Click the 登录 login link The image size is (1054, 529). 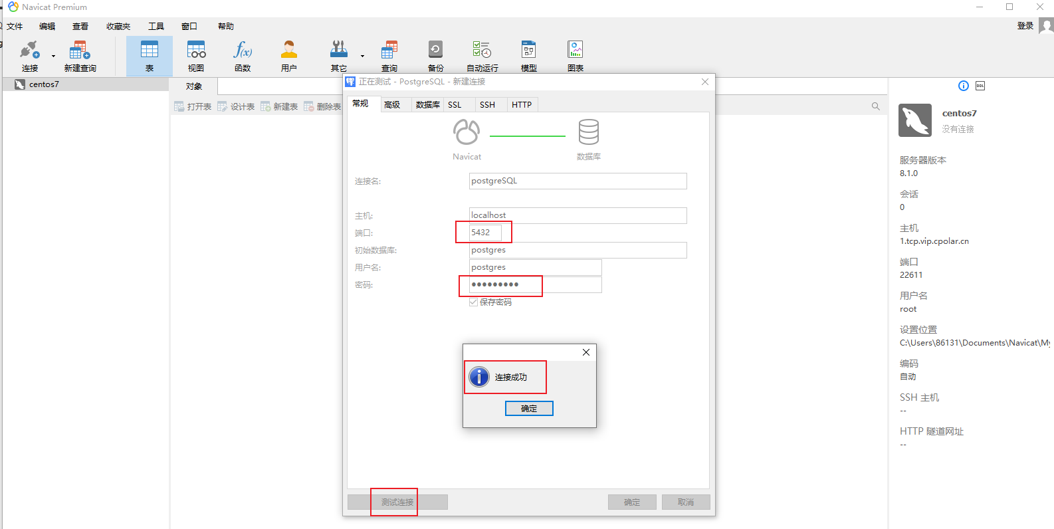tap(1025, 26)
